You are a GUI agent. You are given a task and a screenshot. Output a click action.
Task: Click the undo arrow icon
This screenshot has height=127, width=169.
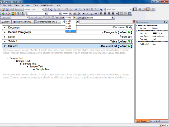click(76, 10)
